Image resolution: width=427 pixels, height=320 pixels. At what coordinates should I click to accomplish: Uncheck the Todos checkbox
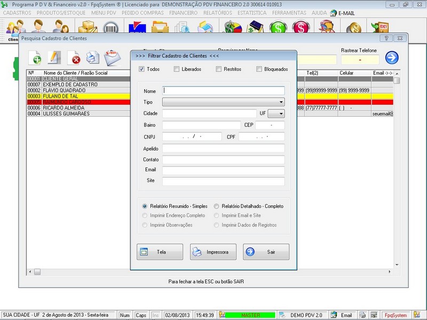[x=141, y=69]
